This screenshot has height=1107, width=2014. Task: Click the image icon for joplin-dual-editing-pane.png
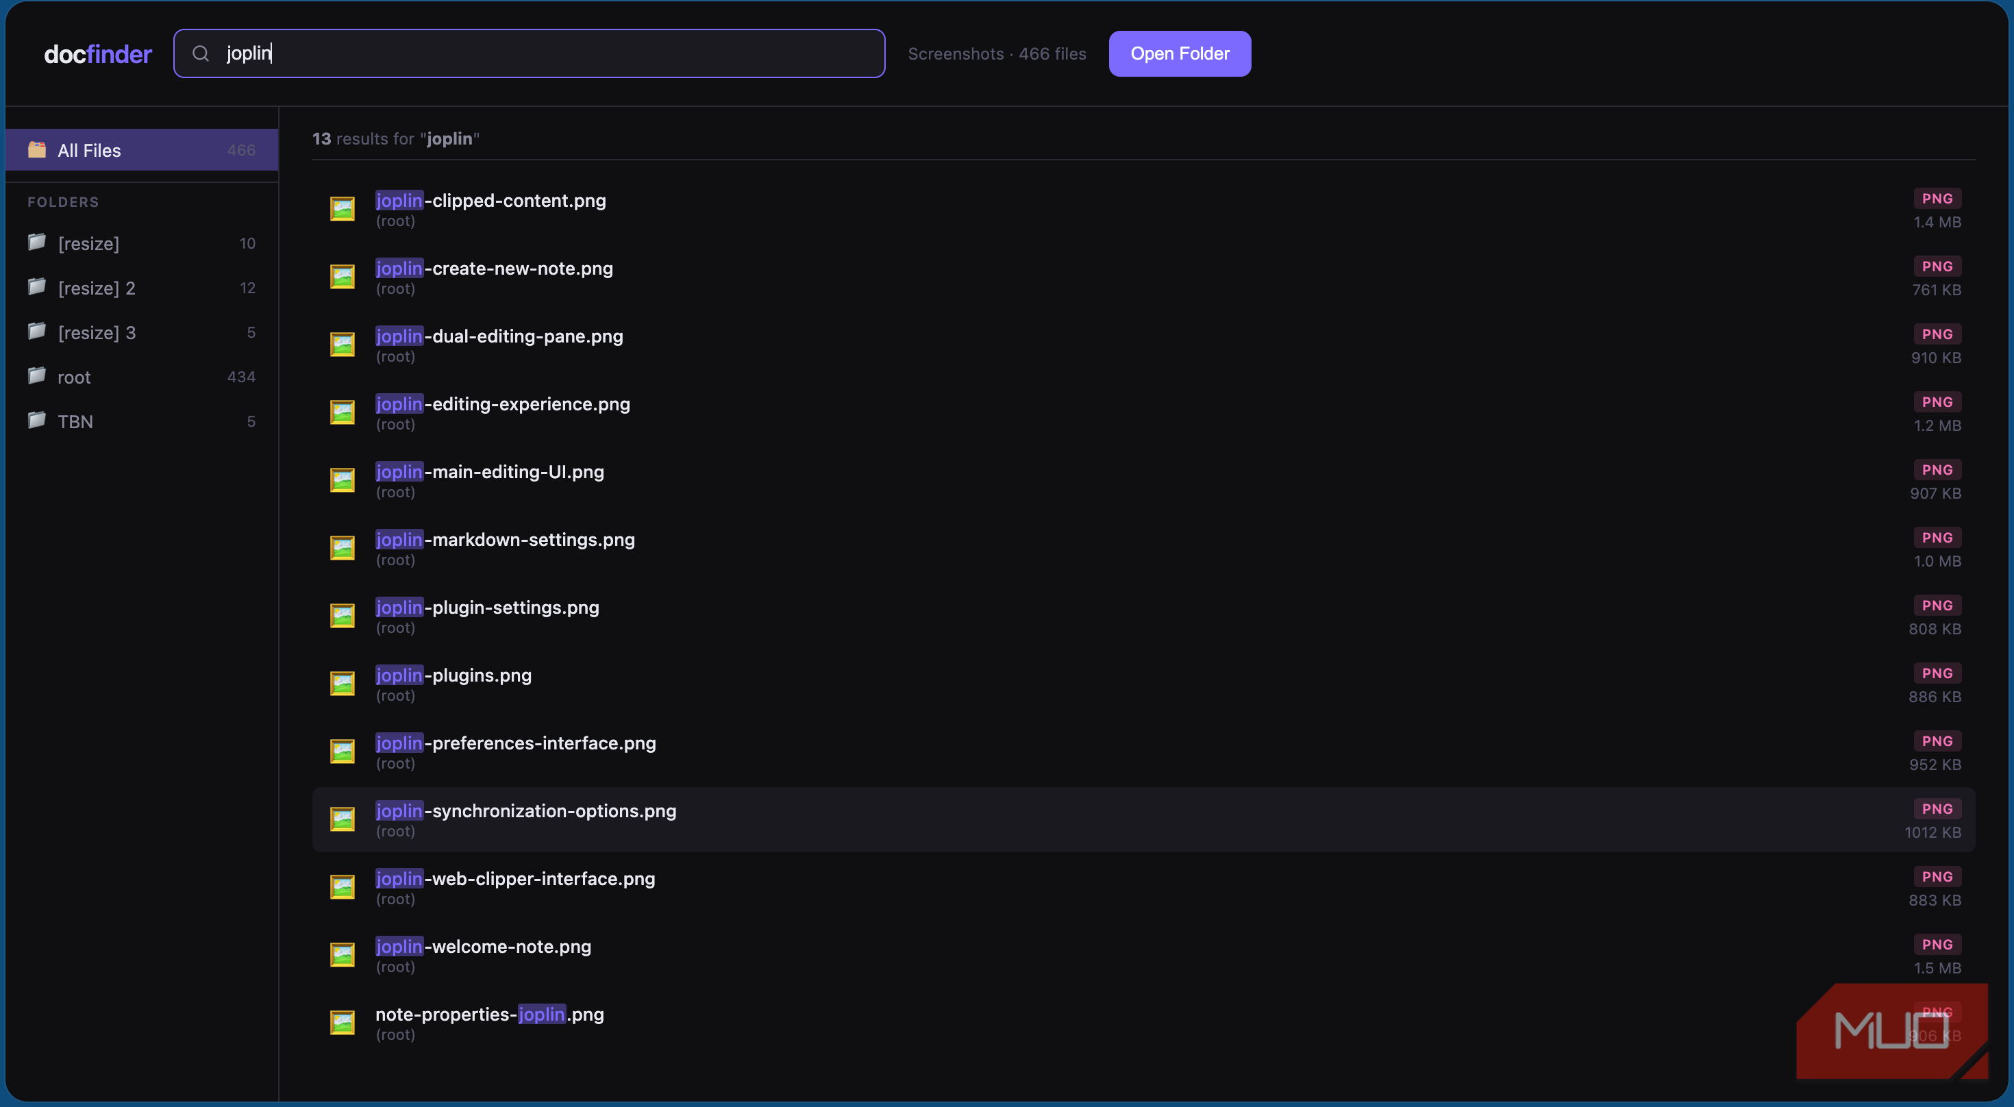pyautogui.click(x=343, y=345)
